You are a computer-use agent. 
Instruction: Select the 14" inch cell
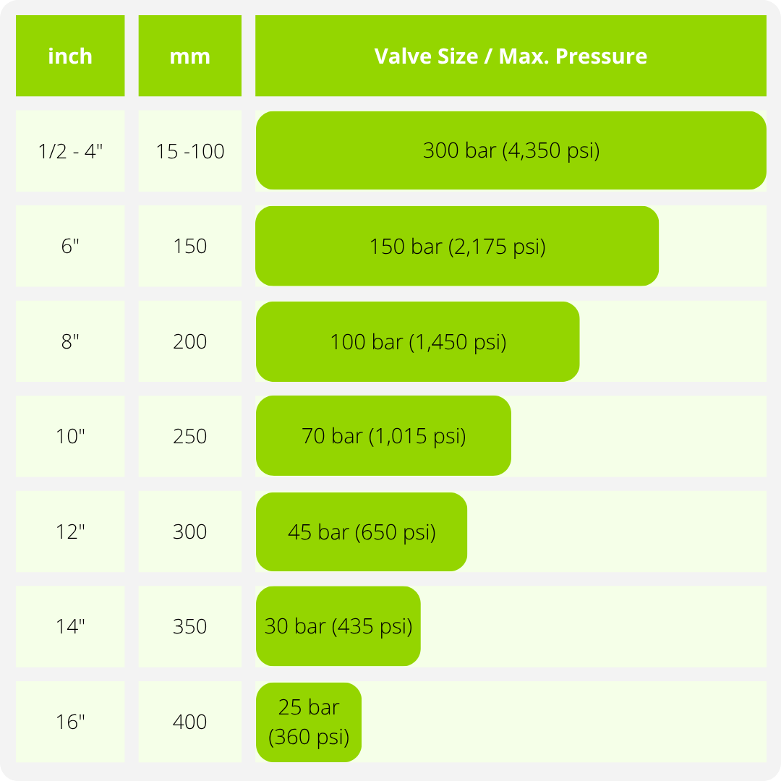click(x=70, y=626)
